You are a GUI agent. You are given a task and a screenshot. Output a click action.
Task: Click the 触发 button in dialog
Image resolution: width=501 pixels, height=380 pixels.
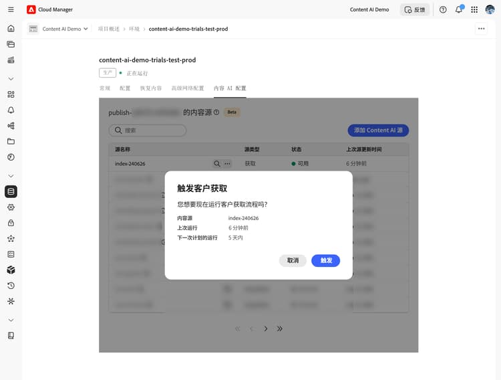coord(325,261)
